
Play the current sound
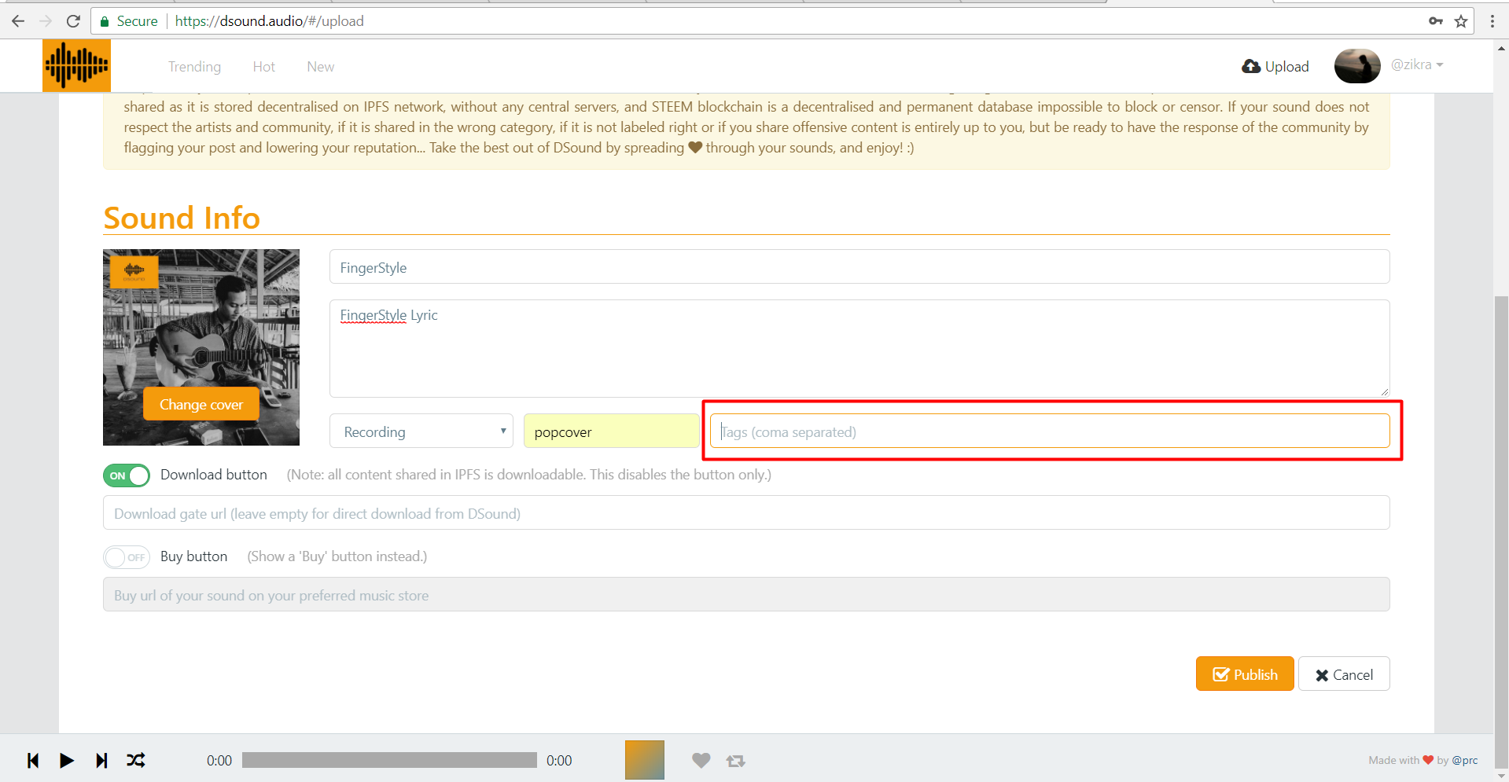[67, 760]
